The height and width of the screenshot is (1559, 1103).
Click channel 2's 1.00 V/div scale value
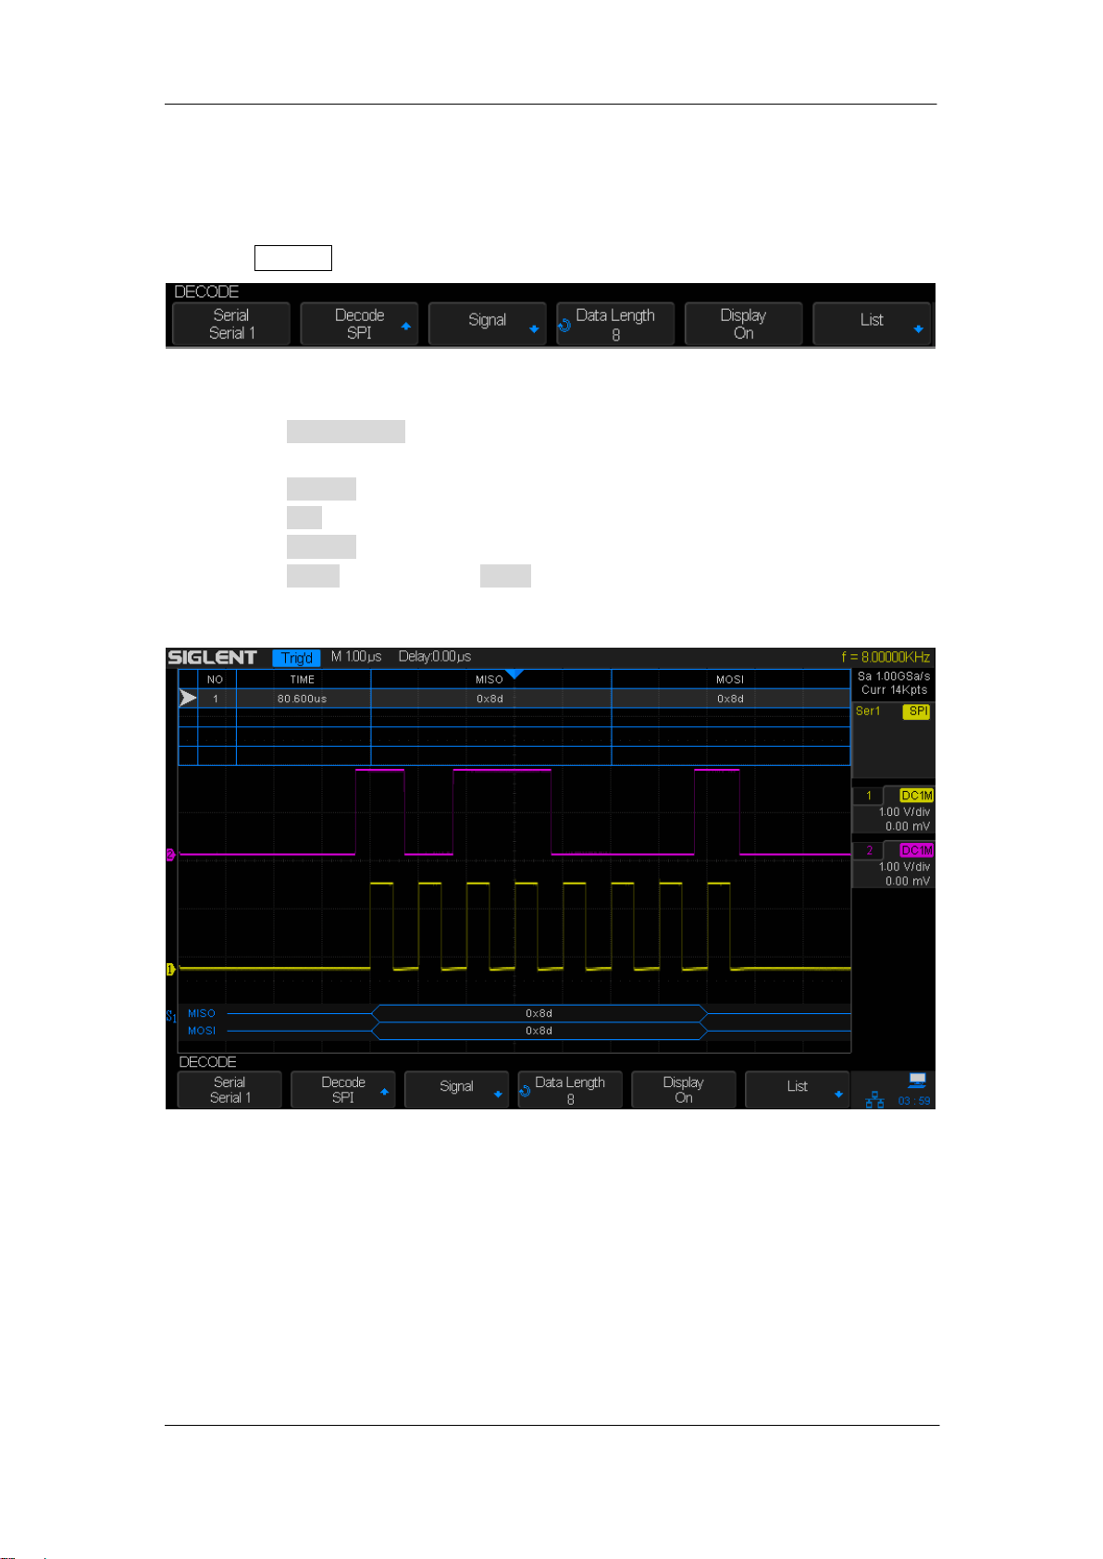coord(904,867)
